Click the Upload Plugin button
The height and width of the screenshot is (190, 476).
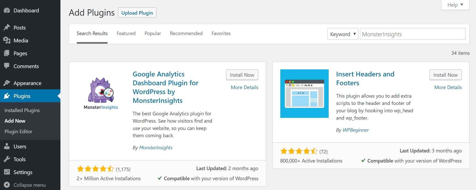[137, 13]
